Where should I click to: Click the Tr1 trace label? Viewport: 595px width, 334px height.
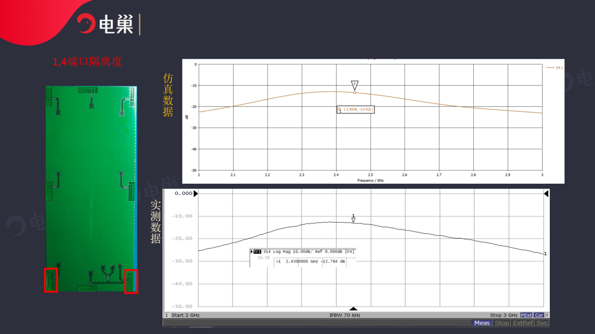tap(257, 251)
